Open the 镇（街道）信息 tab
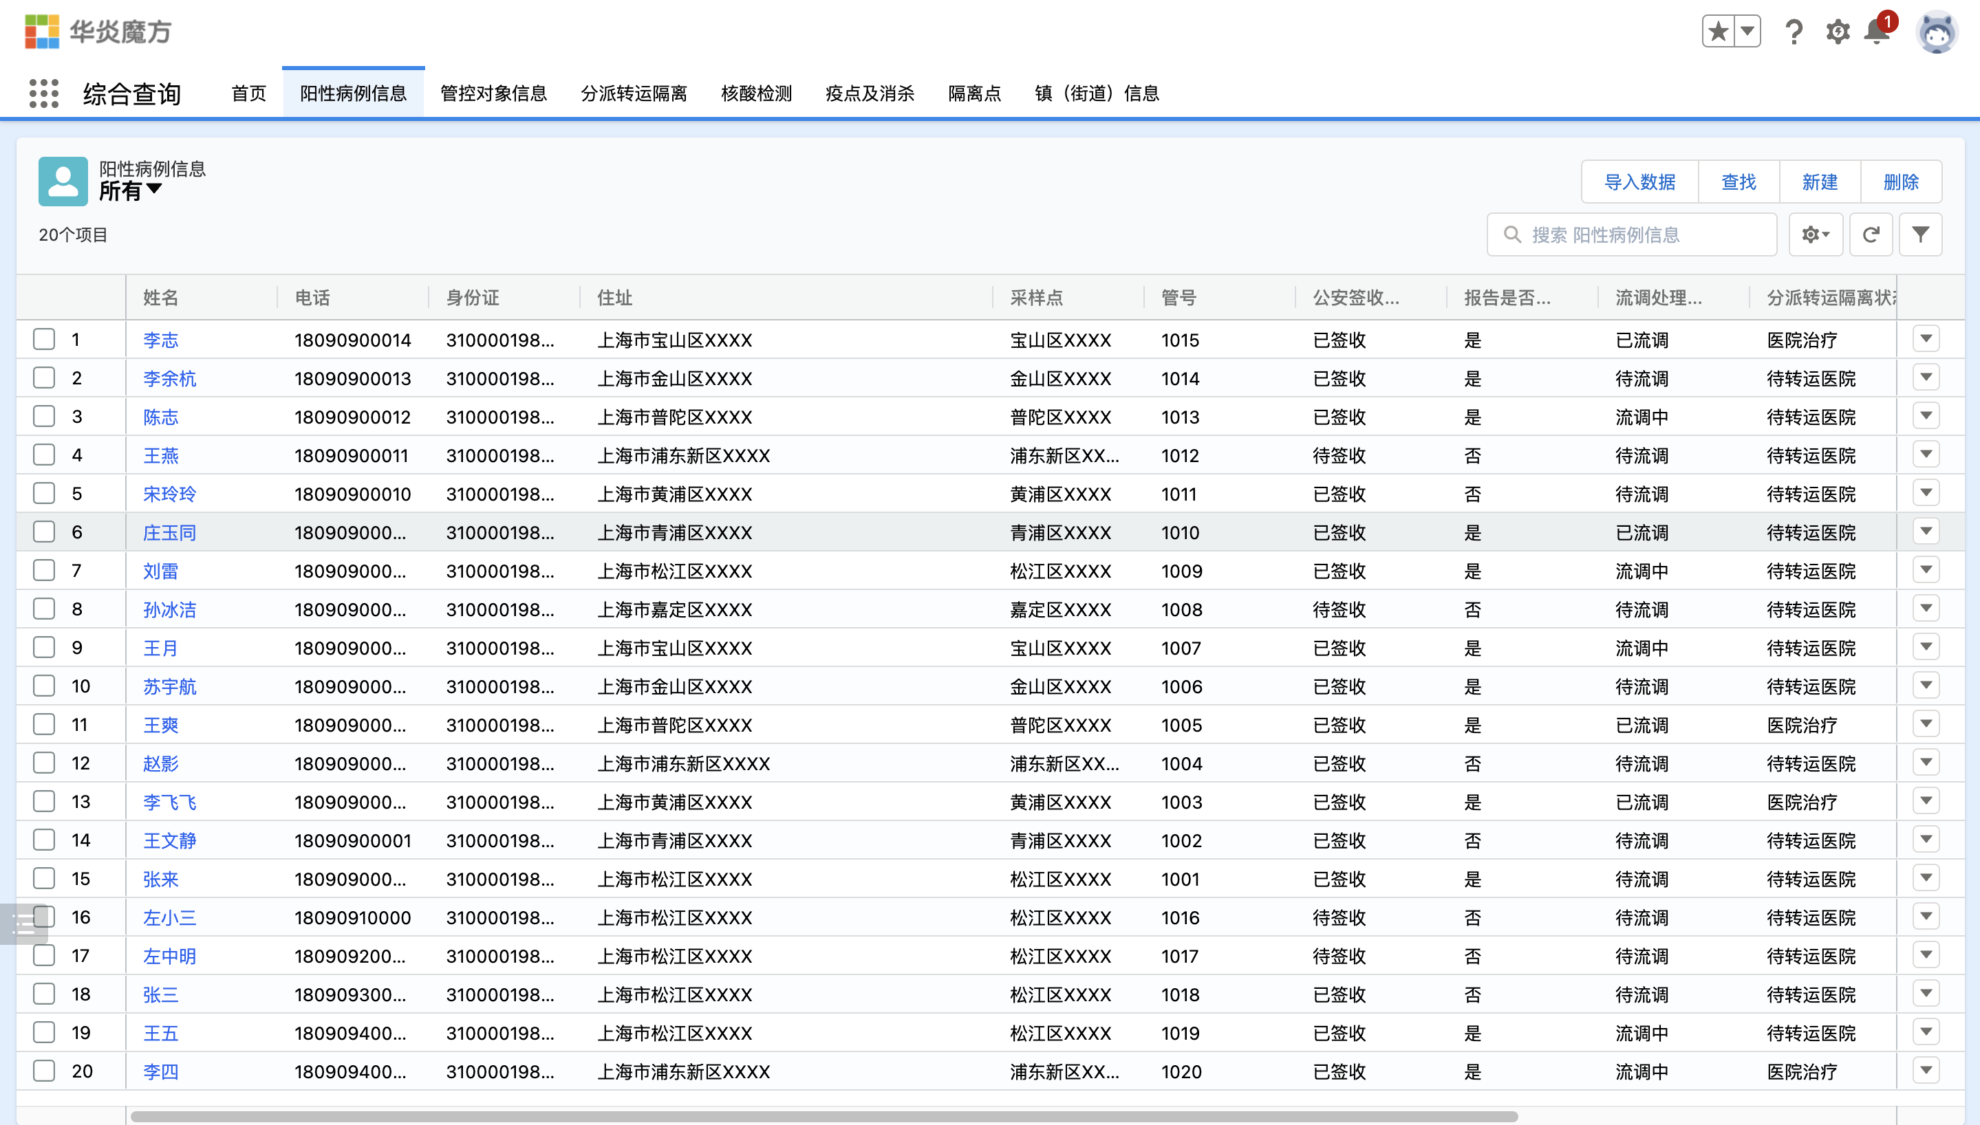This screenshot has height=1125, width=1980. pos(1097,94)
